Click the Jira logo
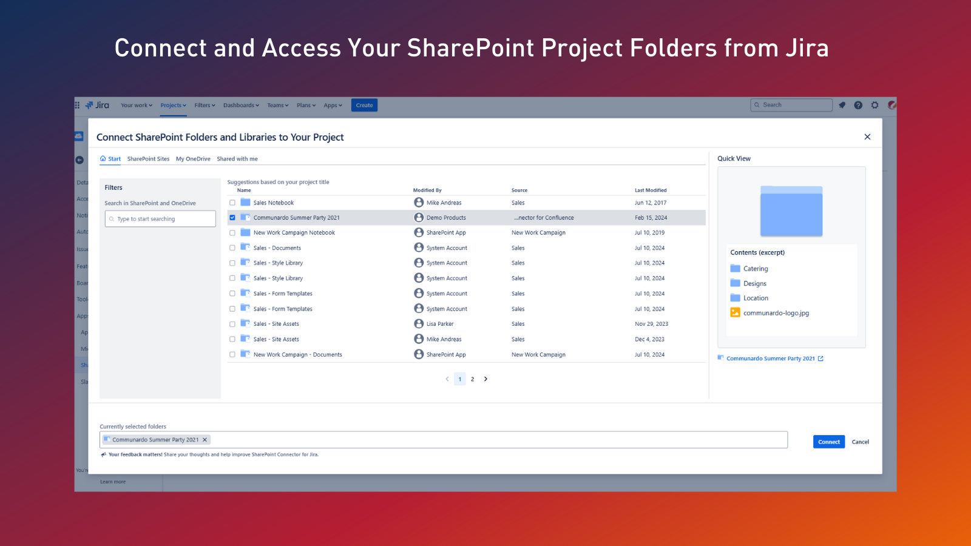Image resolution: width=971 pixels, height=546 pixels. pyautogui.click(x=97, y=105)
